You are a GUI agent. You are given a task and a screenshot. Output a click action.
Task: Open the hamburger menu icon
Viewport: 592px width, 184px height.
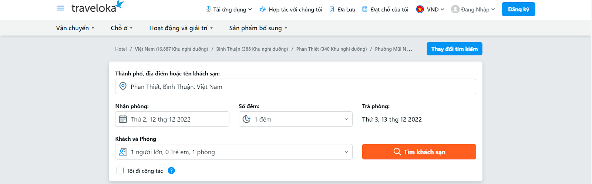(x=61, y=8)
